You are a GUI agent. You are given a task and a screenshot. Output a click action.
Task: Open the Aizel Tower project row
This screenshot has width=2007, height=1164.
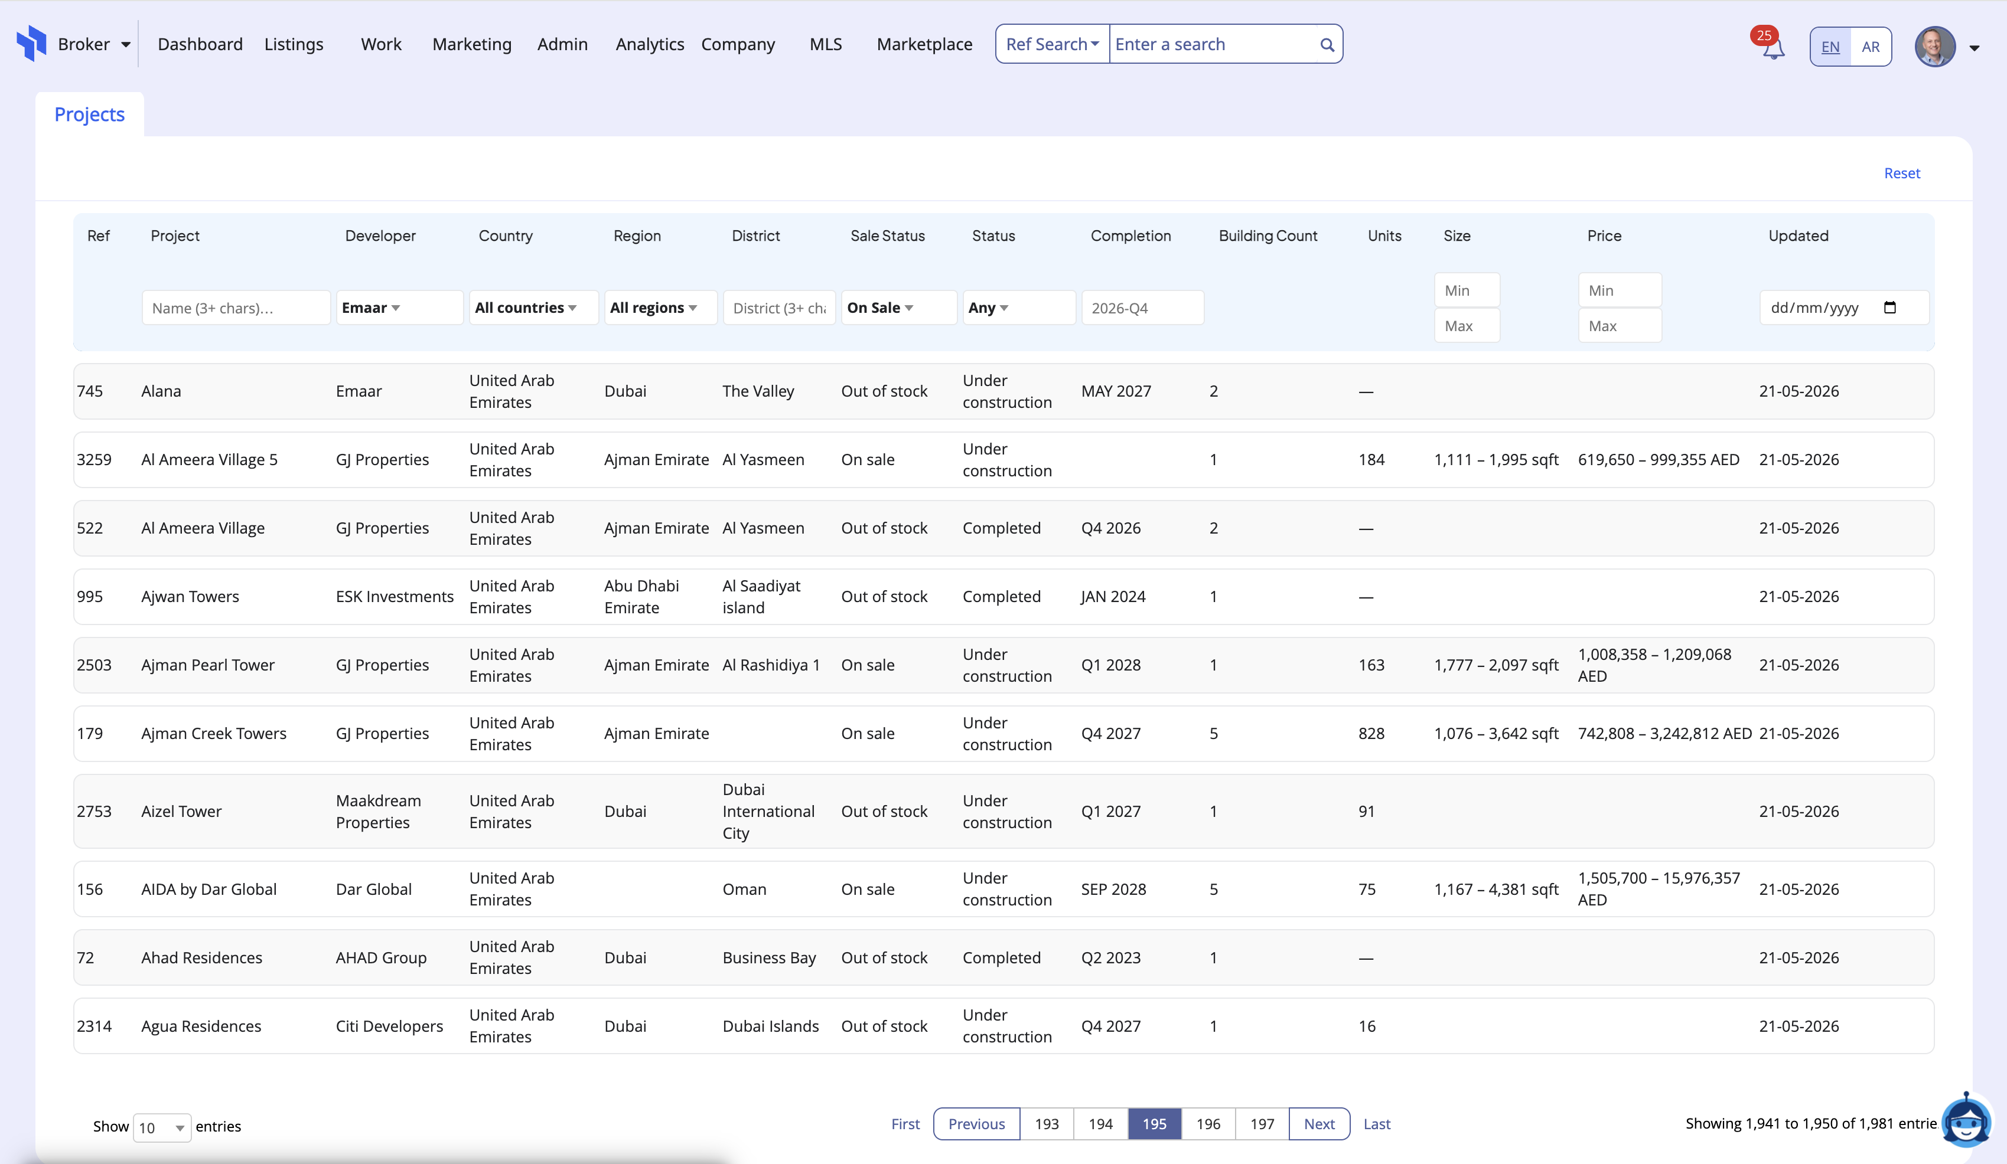coord(1004,811)
